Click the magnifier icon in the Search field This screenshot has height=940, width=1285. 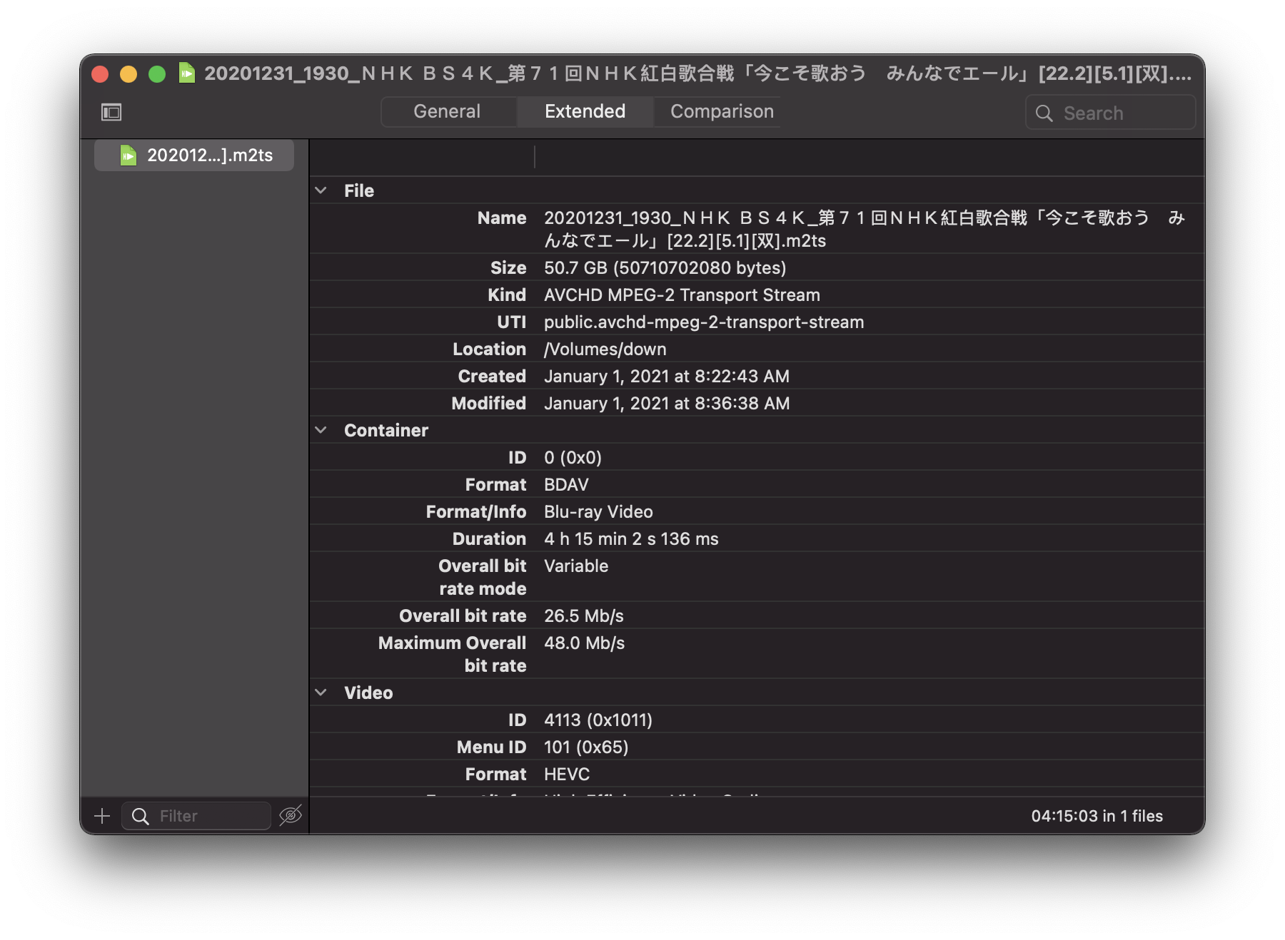point(1044,113)
